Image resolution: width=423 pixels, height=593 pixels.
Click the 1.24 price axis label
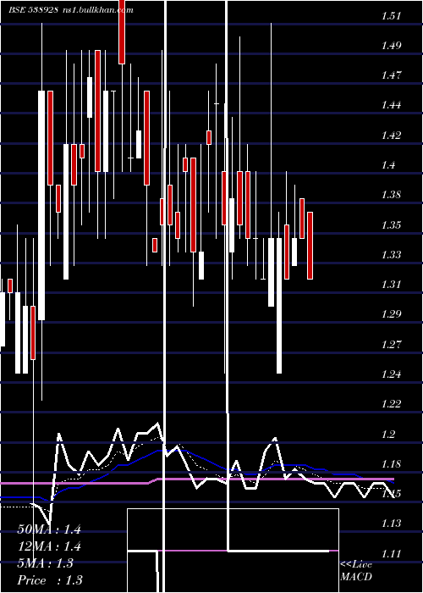(391, 374)
